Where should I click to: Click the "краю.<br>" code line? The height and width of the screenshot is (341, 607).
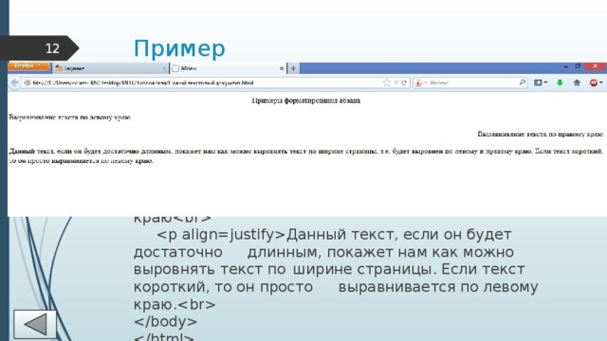(x=175, y=305)
